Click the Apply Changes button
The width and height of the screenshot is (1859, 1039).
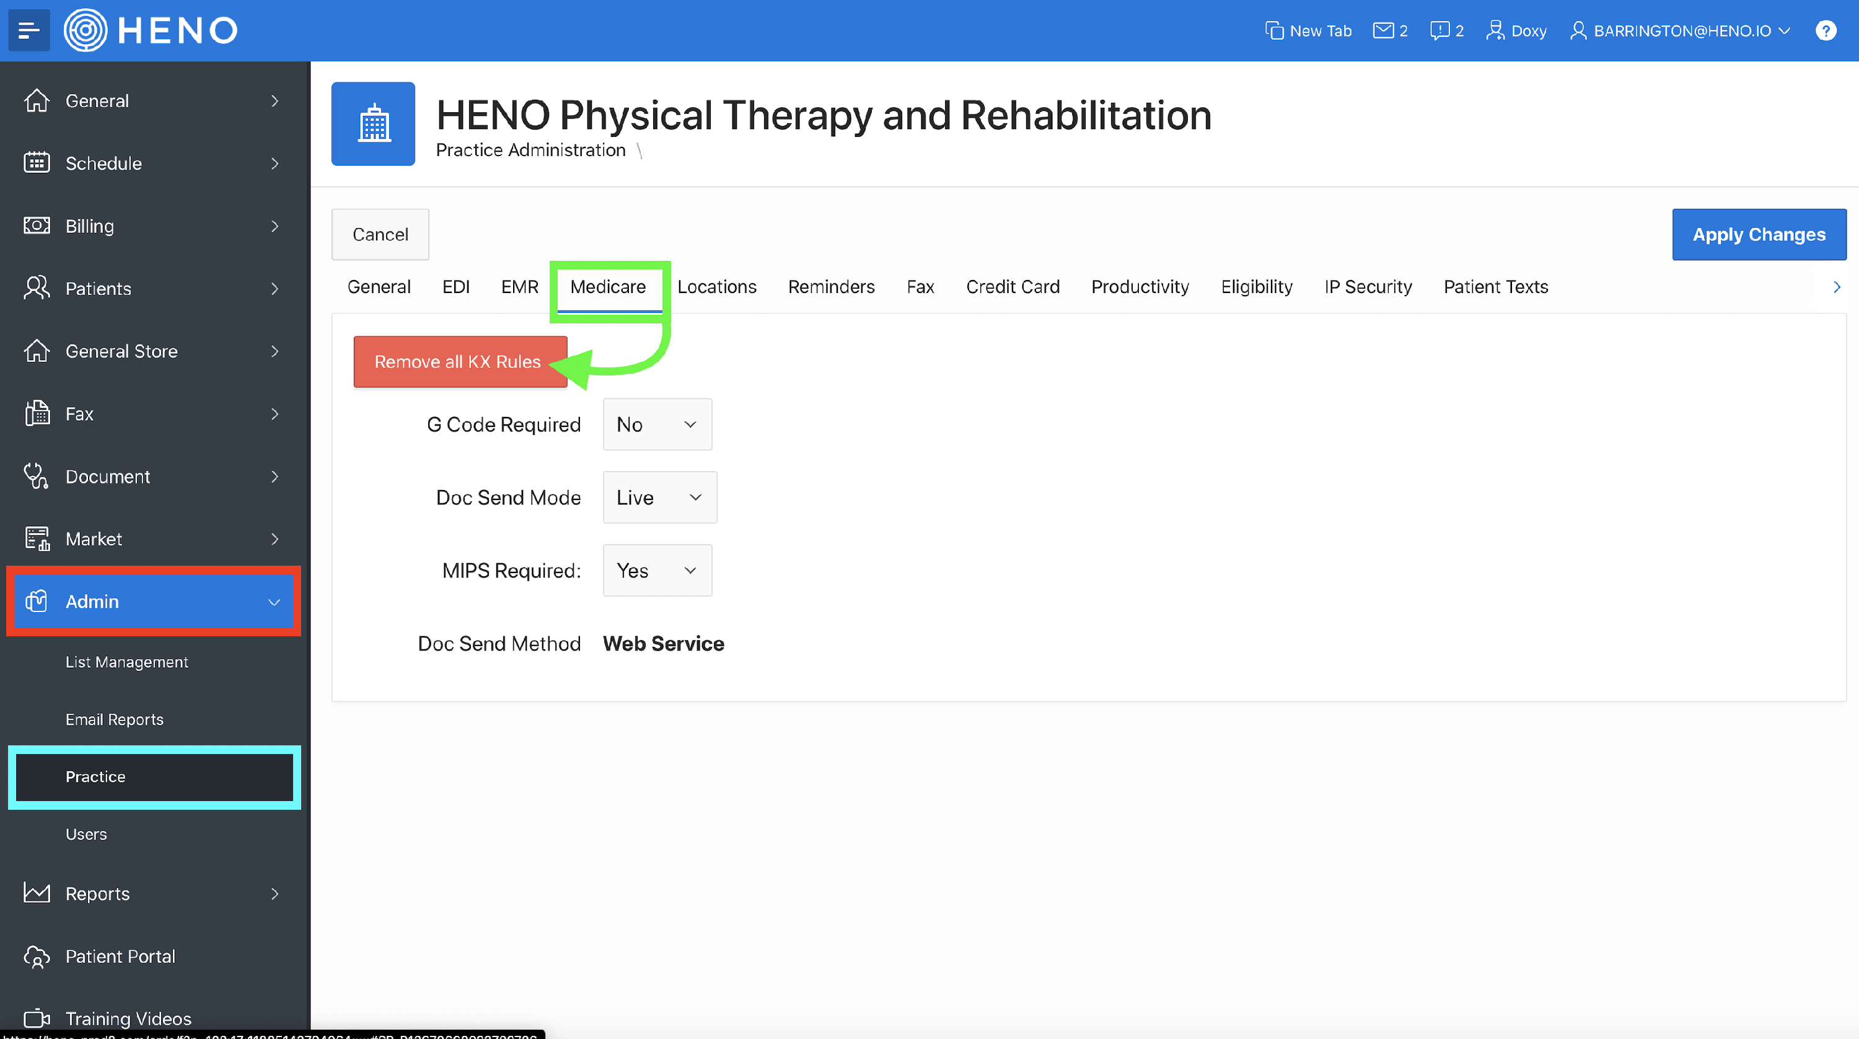click(x=1758, y=234)
